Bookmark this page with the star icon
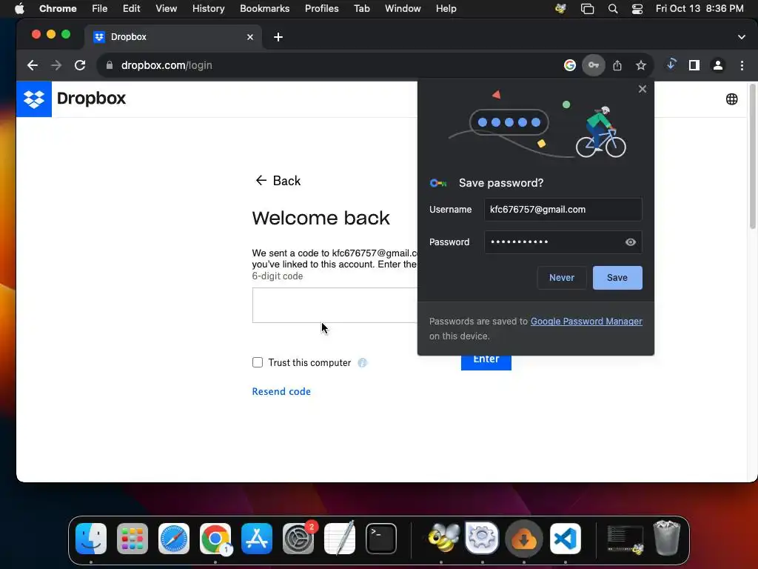This screenshot has height=569, width=758. click(640, 65)
